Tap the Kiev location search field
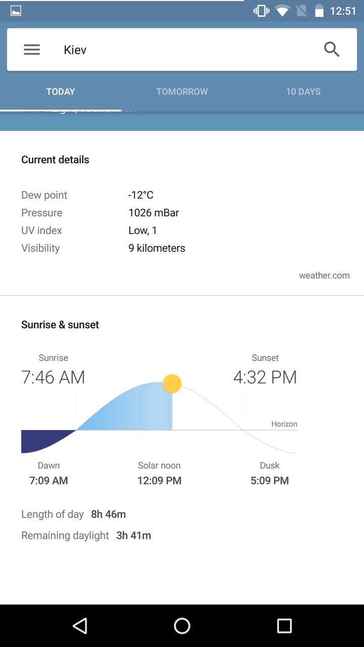Image resolution: width=364 pixels, height=647 pixels. 182,50
